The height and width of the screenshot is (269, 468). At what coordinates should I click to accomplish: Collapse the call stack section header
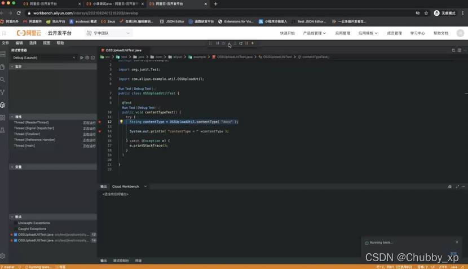[x=53, y=117]
